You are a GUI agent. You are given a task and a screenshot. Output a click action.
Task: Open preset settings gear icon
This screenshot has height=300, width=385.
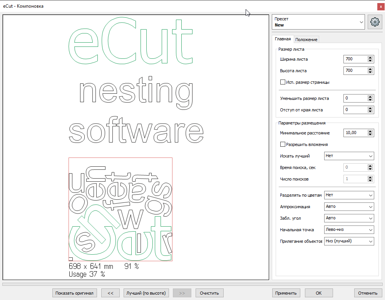[375, 22]
